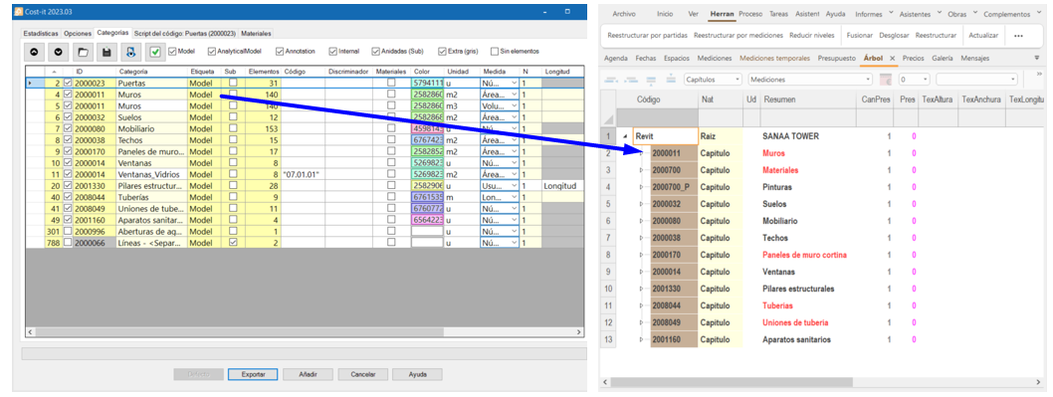Click Reestructurar por partidas
Viewport: 1053px width, 397px height.
(647, 35)
